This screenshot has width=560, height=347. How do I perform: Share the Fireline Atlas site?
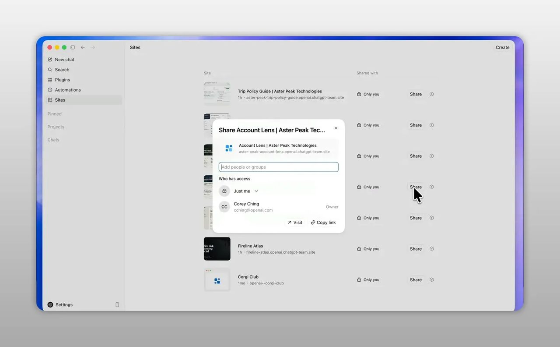click(x=416, y=249)
